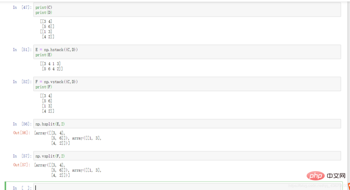
Task: Click the Out[57] output prompt
Action: tap(21, 165)
